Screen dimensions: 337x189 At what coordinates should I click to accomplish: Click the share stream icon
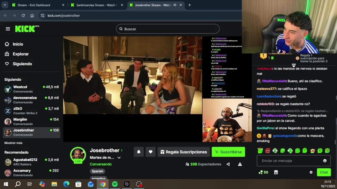228,164
